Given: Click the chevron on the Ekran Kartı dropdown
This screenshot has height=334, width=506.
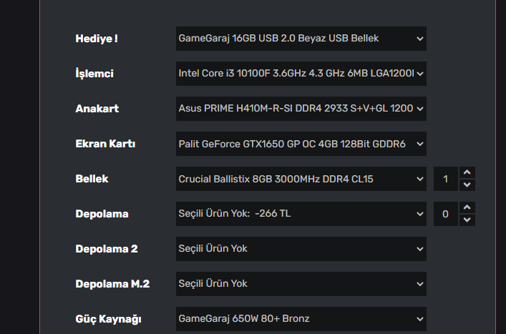Looking at the screenshot, I should tap(419, 144).
